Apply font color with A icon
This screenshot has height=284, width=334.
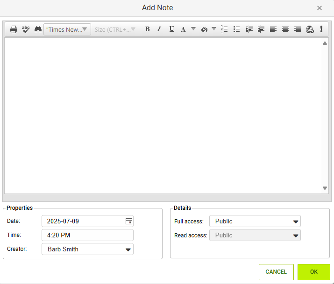tap(183, 29)
